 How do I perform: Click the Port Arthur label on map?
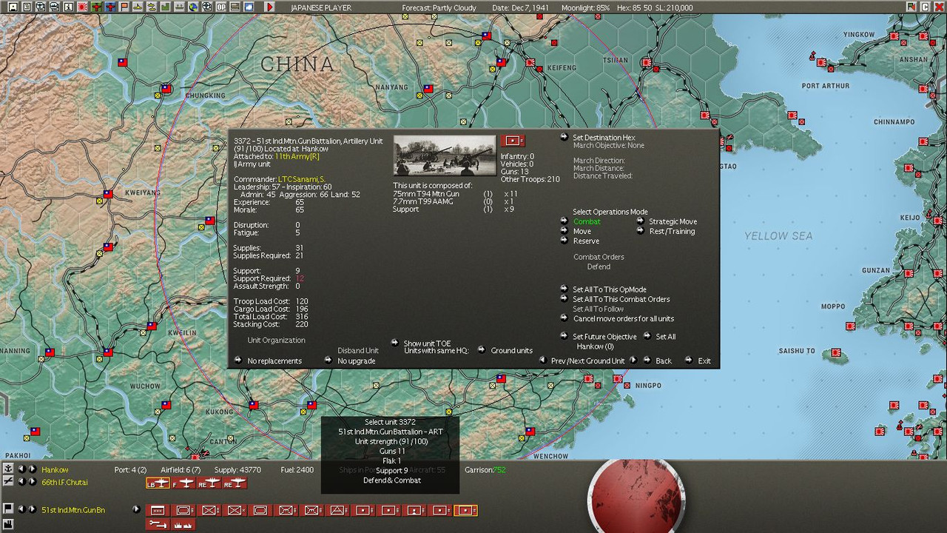tap(826, 86)
